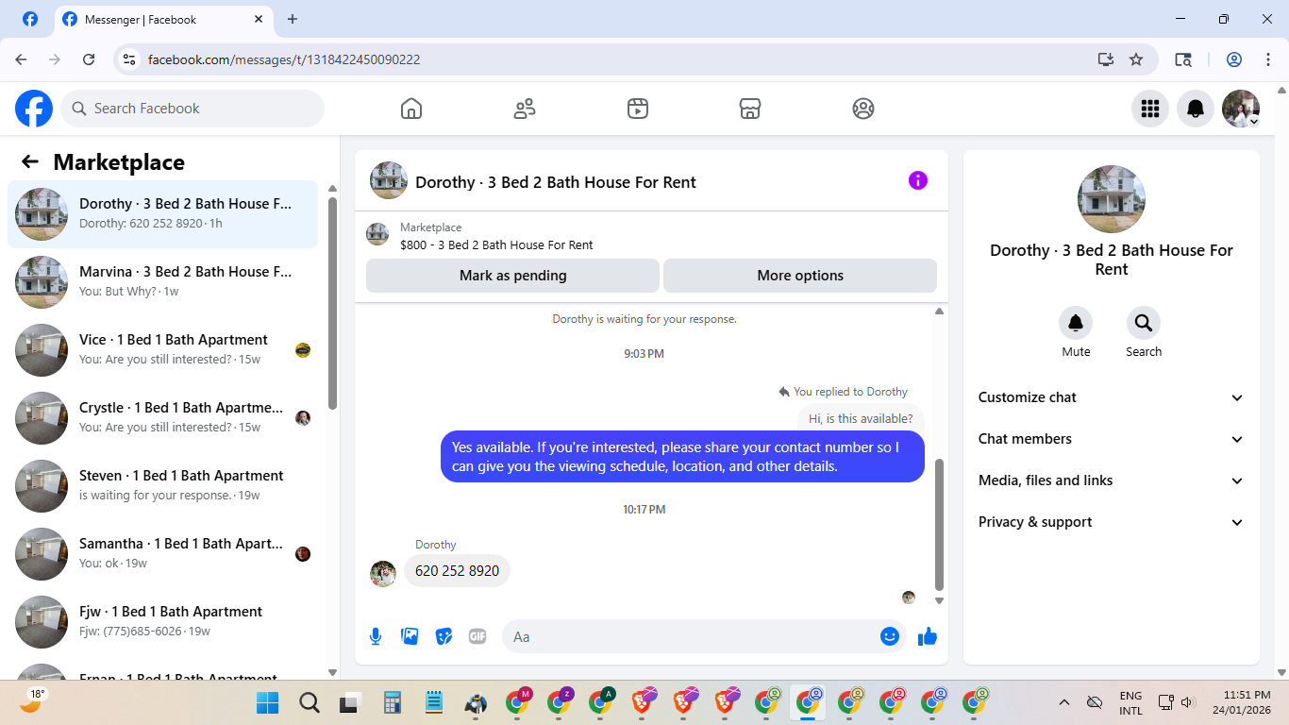Open the search tabs side panel icon
Viewport: 1289px width, 725px height.
(1183, 59)
